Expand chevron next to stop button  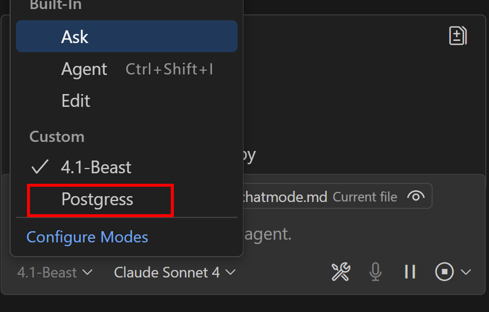466,272
